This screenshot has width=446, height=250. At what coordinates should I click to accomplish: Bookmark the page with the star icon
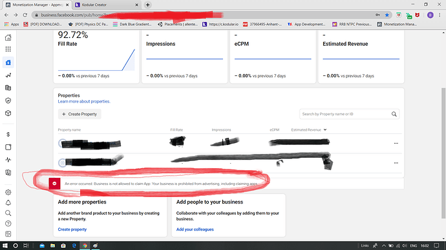(387, 15)
